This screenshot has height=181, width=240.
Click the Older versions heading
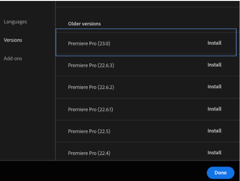(84, 24)
